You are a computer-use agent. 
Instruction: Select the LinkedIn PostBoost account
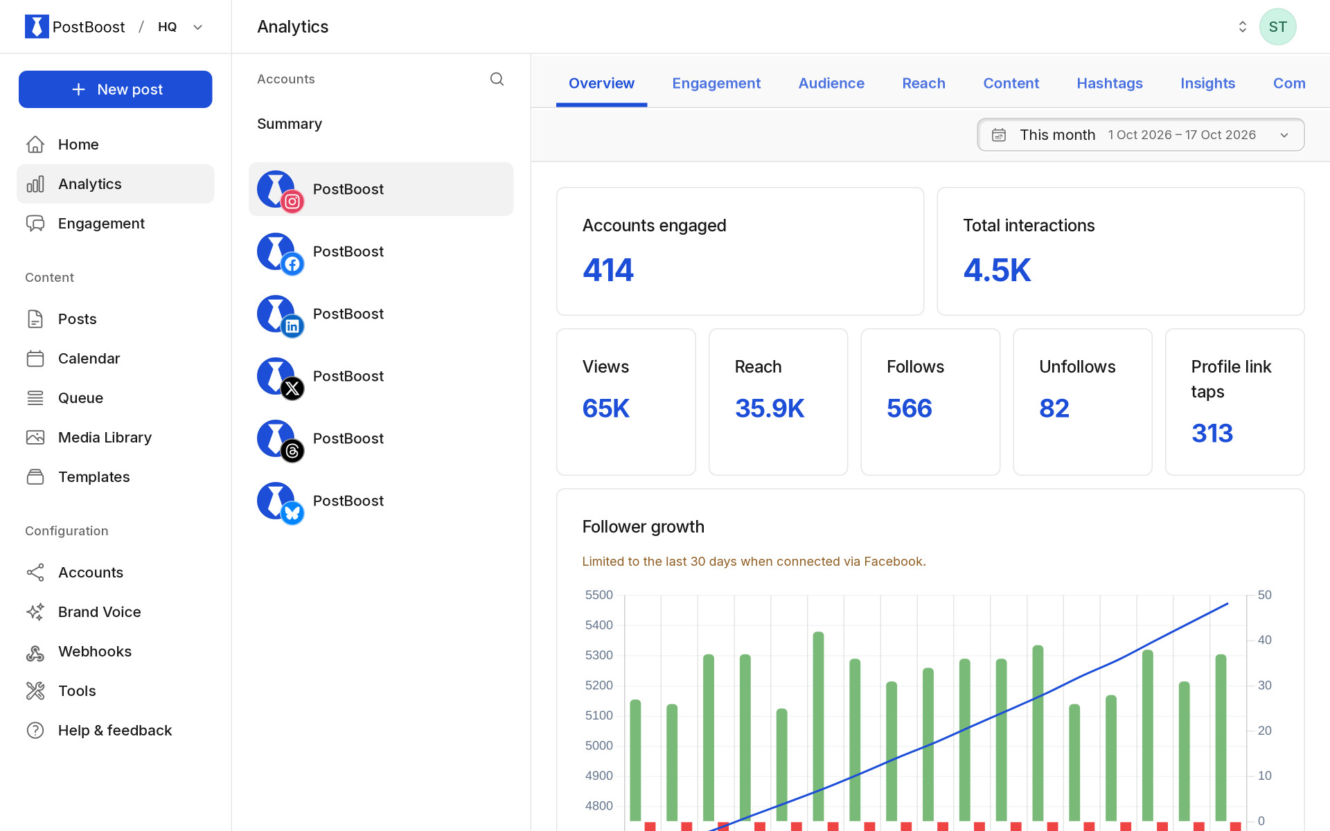coord(381,314)
